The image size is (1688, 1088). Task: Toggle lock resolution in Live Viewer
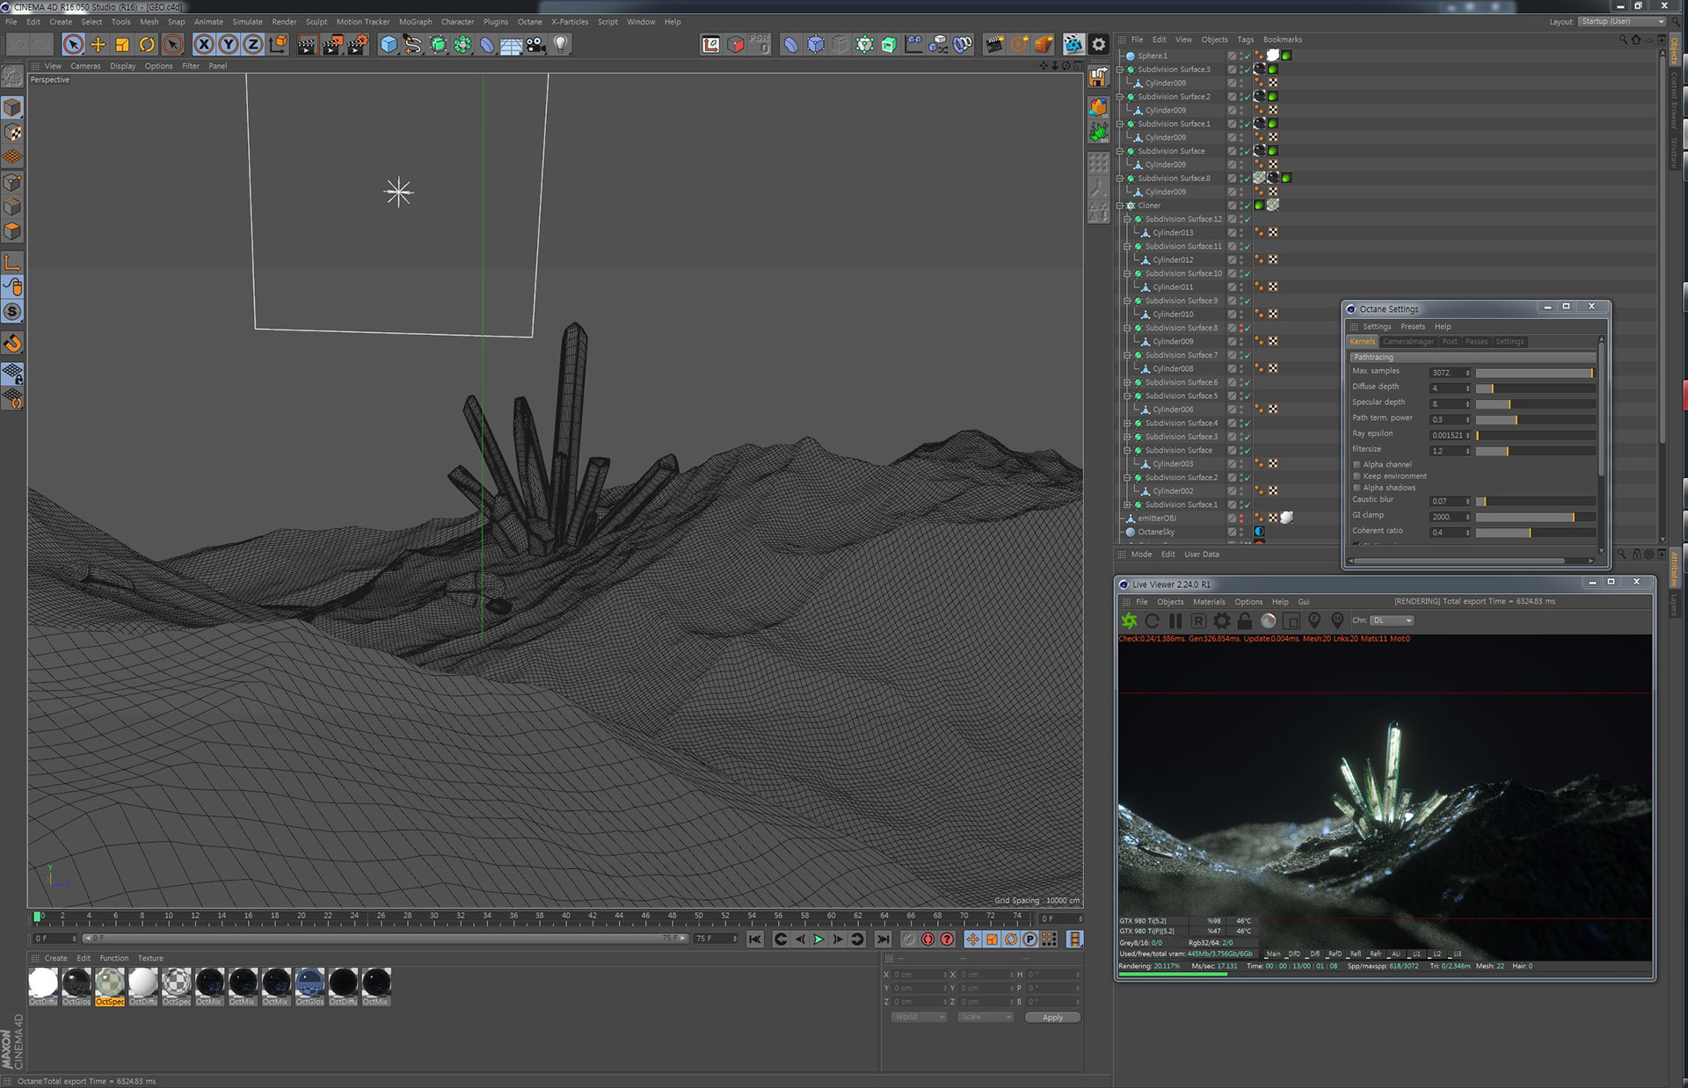pos(1245,620)
